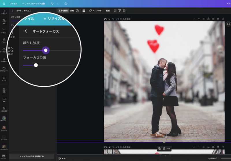Hide page 1 with eye icon

click(x=204, y=19)
